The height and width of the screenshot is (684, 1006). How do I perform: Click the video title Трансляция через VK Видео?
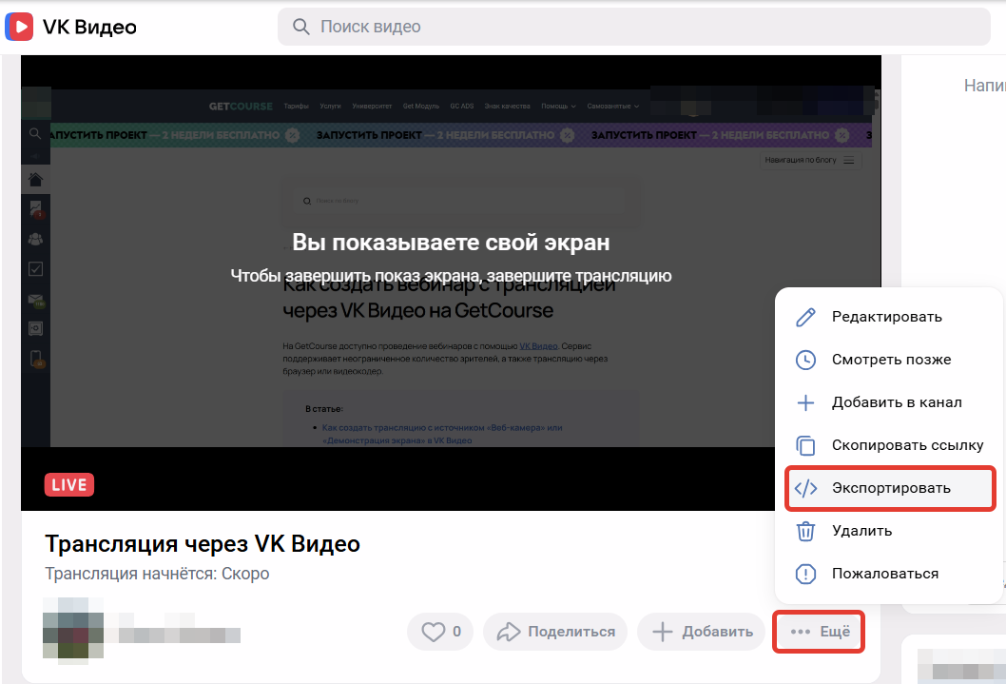(x=203, y=544)
